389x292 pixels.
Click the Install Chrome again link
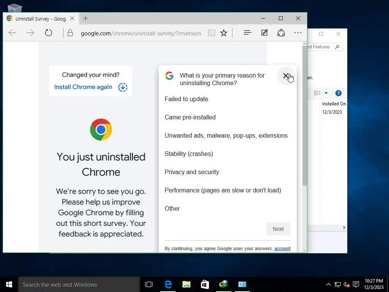(83, 87)
